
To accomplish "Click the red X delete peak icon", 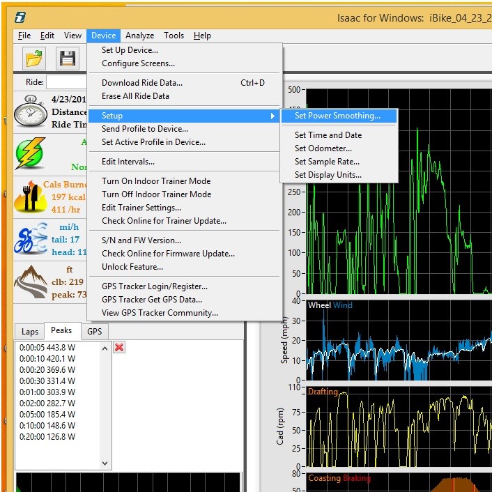I will point(119,347).
